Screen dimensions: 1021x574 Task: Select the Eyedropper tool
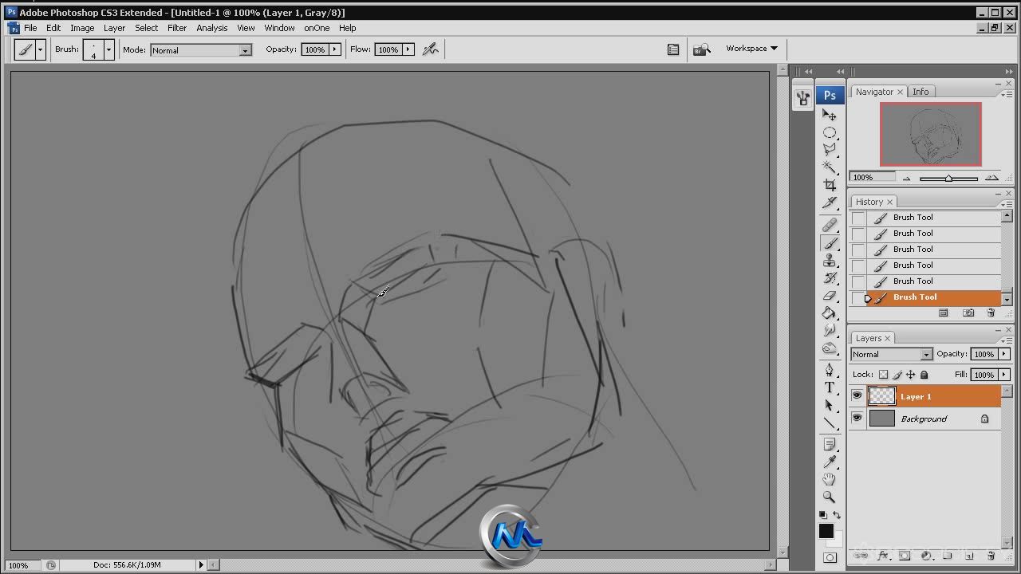pyautogui.click(x=830, y=462)
